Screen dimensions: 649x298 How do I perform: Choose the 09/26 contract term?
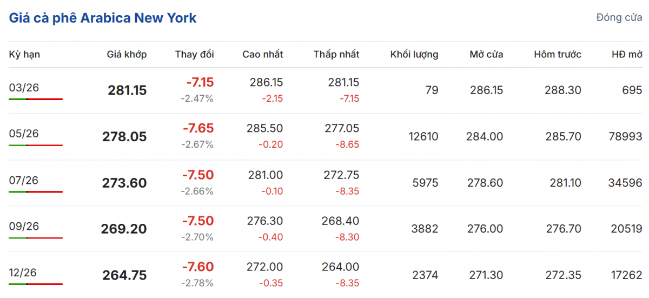24,226
